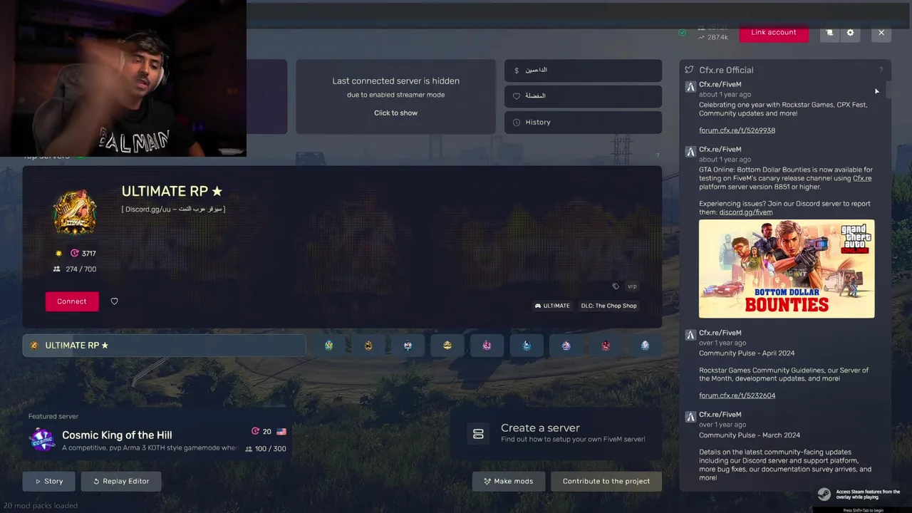Click the 100 / 300 player count
Screen dimensions: 912x513
[271, 449]
